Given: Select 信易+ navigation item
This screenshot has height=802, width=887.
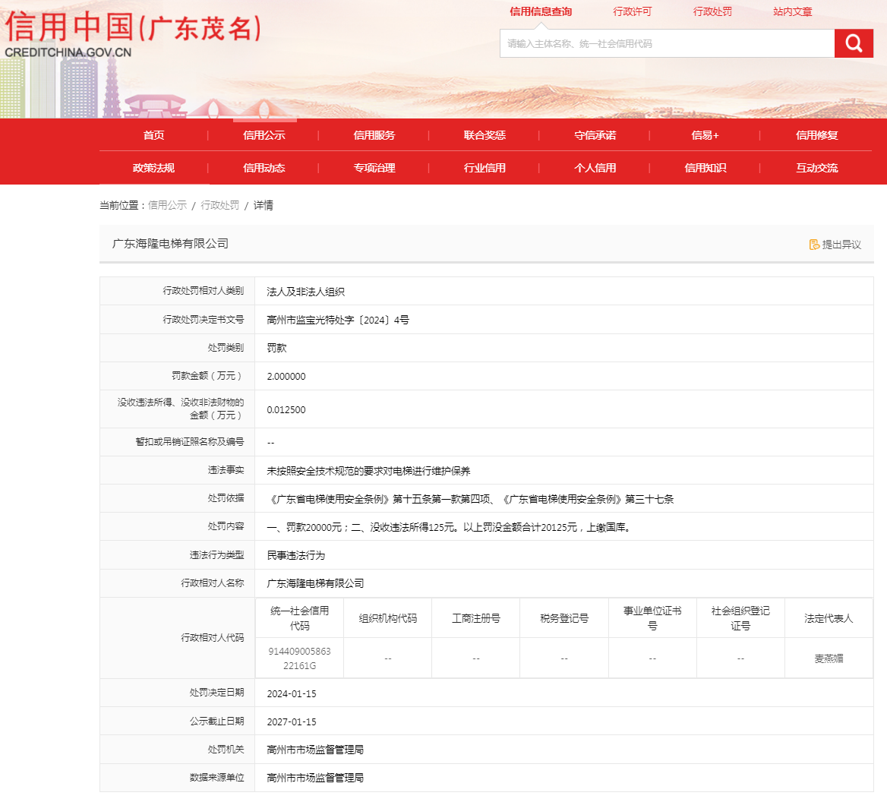Looking at the screenshot, I should point(705,135).
